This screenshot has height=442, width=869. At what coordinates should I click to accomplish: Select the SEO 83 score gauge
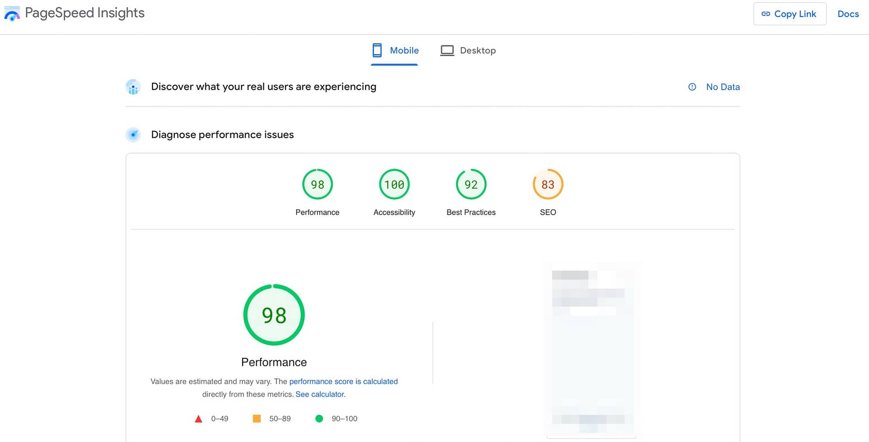[x=548, y=184]
